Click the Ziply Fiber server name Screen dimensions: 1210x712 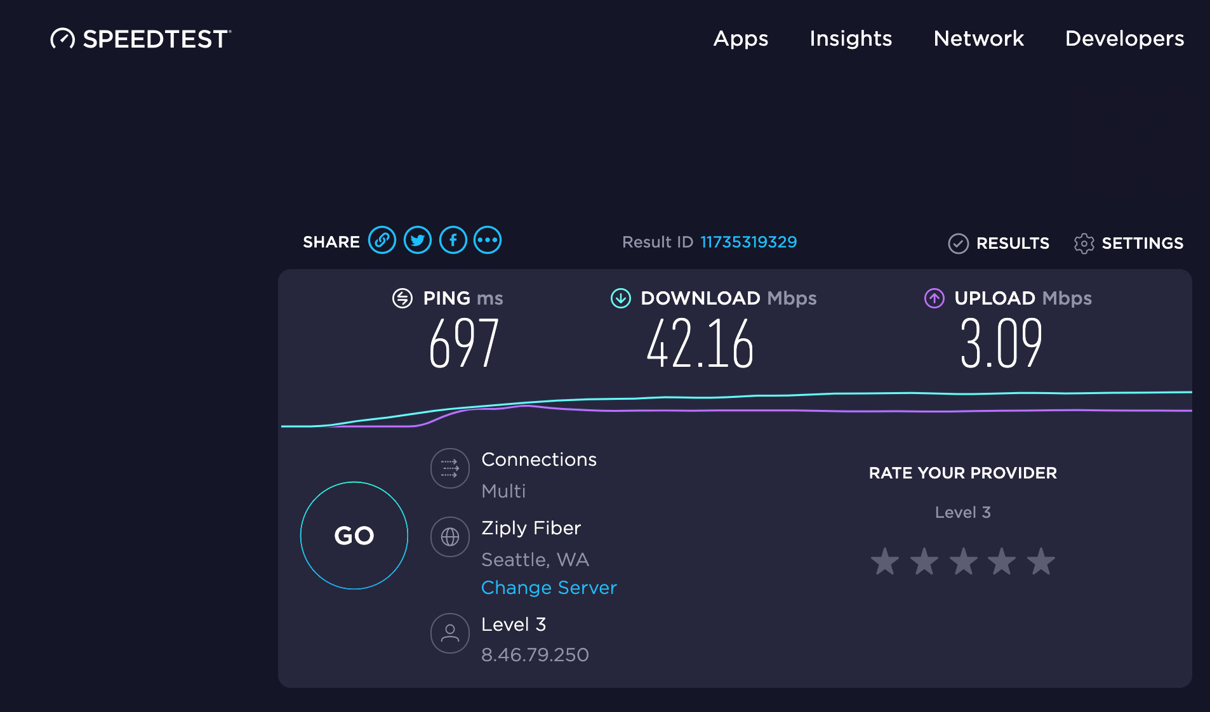coord(531,528)
